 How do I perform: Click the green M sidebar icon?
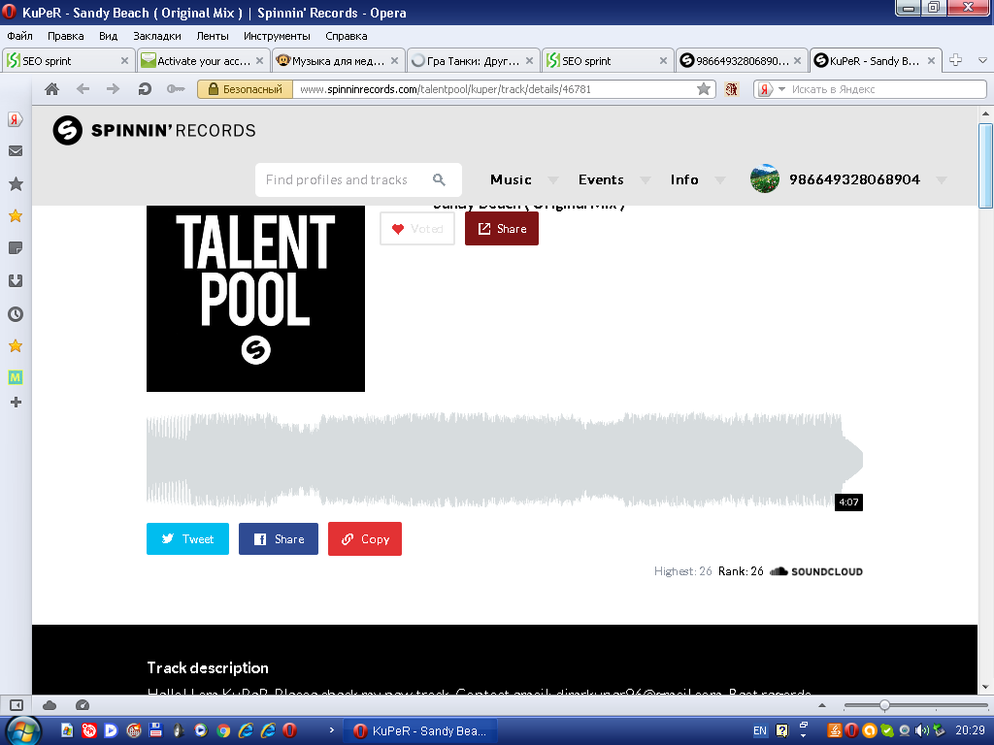pyautogui.click(x=16, y=377)
